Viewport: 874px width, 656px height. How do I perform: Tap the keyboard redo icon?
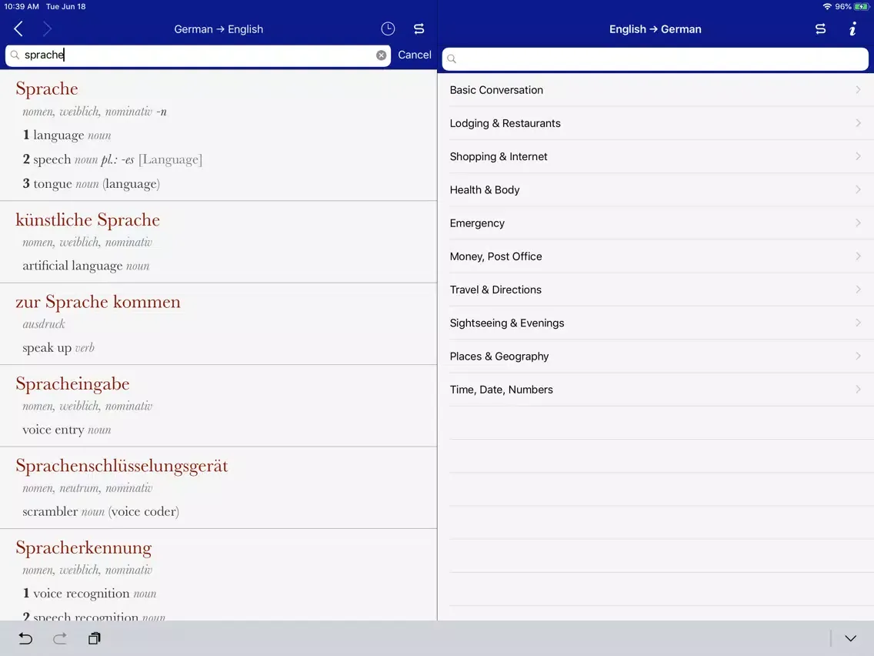coord(60,638)
